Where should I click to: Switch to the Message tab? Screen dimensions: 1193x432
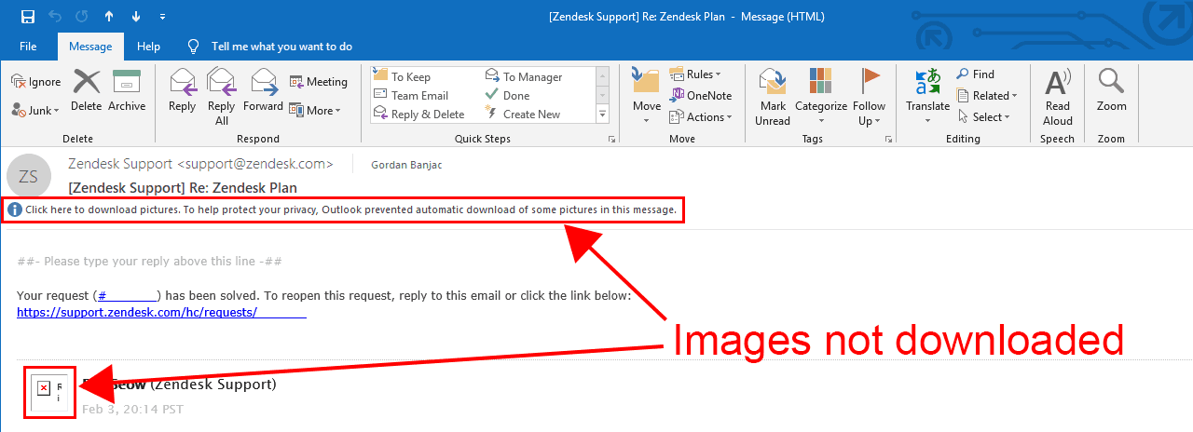click(90, 46)
